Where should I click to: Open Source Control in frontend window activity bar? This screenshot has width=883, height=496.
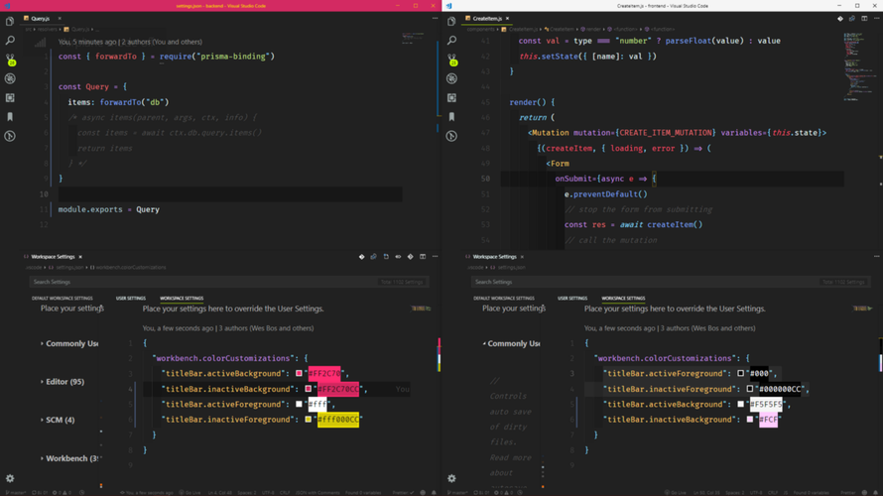[x=451, y=60]
